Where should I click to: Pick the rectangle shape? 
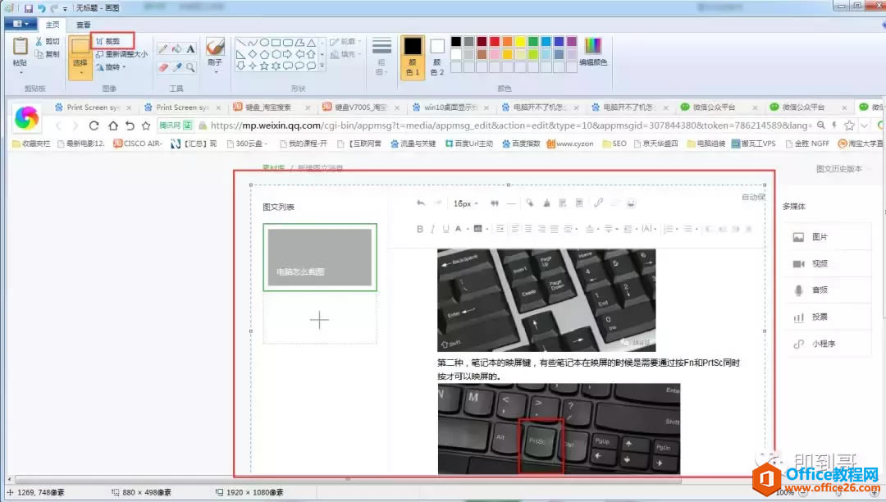coord(276,43)
